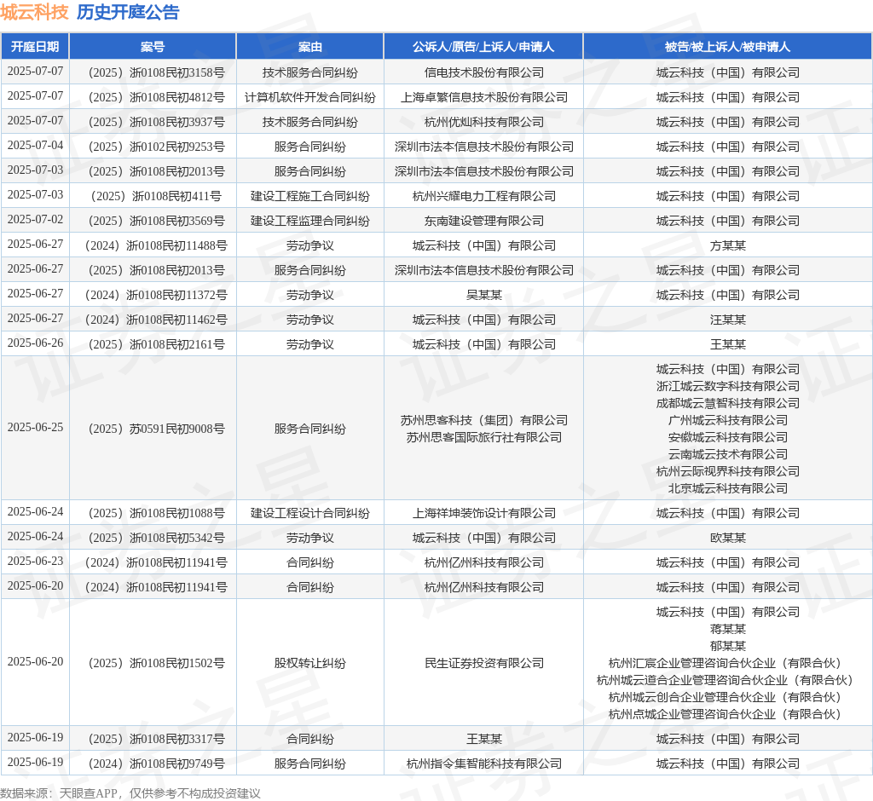Select case cause '建设工程设计合同纠纷'
The image size is (873, 801).
point(310,513)
